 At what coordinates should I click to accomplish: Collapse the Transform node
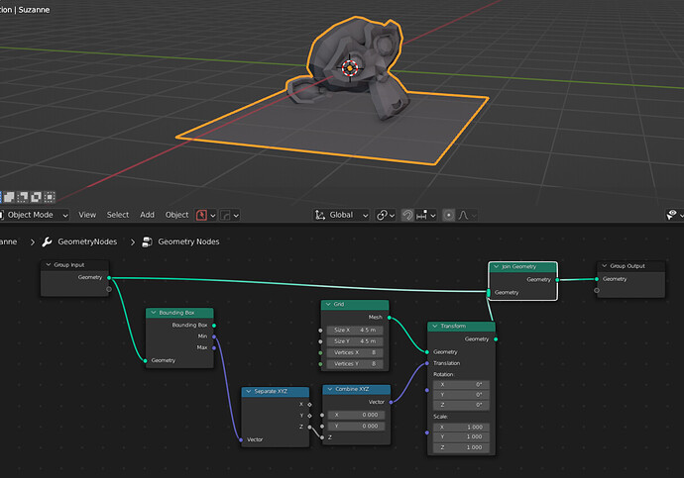click(x=435, y=326)
